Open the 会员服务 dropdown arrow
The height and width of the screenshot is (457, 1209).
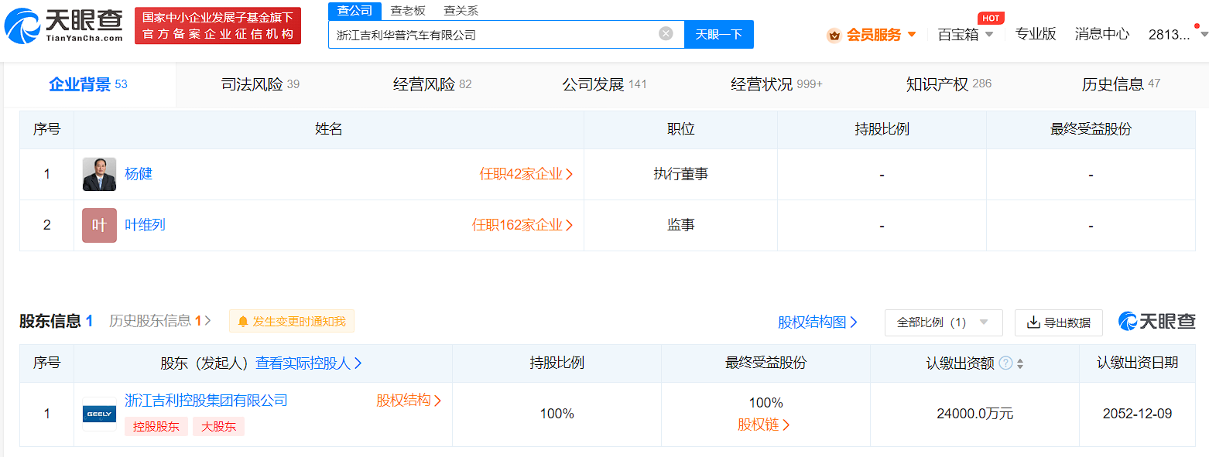click(912, 35)
